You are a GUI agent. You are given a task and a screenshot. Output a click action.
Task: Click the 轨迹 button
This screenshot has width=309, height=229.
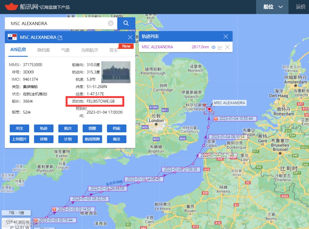43,128
